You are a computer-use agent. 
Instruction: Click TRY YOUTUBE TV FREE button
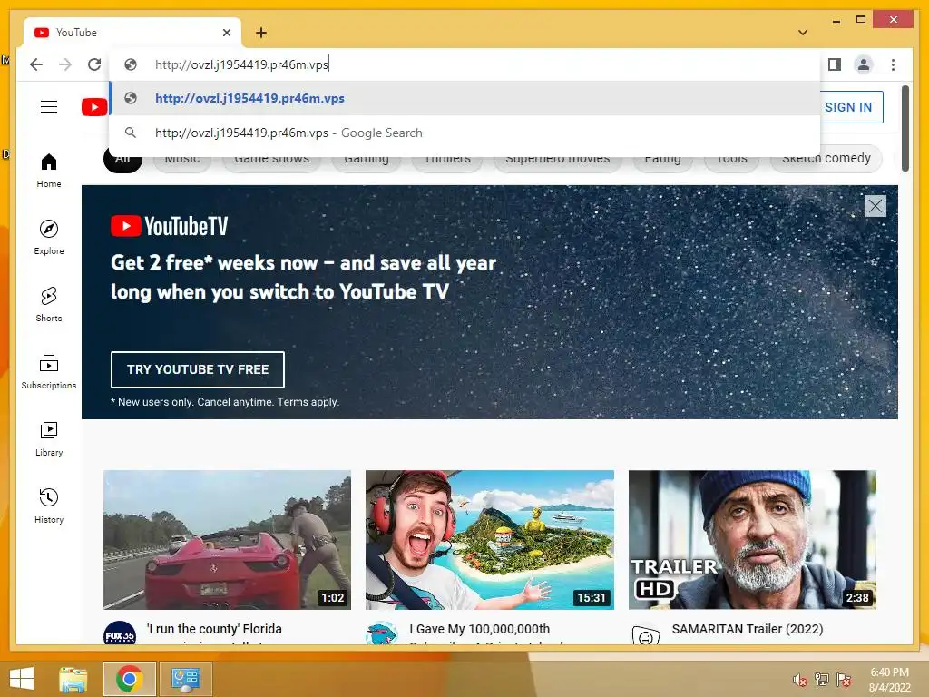197,369
